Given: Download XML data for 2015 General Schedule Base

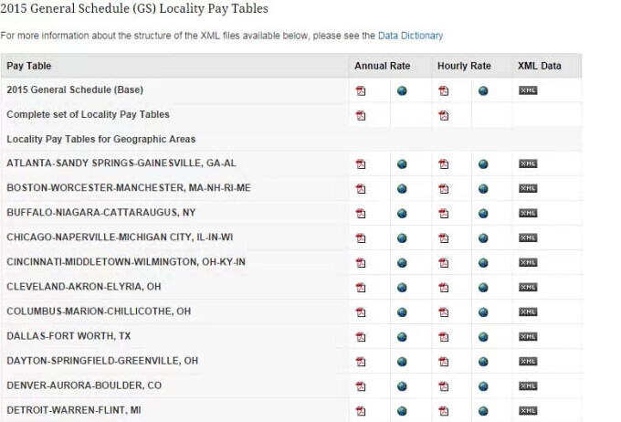Looking at the screenshot, I should (x=528, y=90).
